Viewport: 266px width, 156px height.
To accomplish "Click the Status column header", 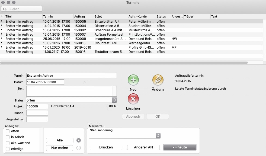I will point(163,16).
